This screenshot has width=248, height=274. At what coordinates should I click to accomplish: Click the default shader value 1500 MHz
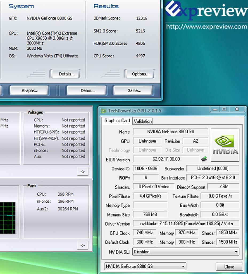click(x=228, y=242)
